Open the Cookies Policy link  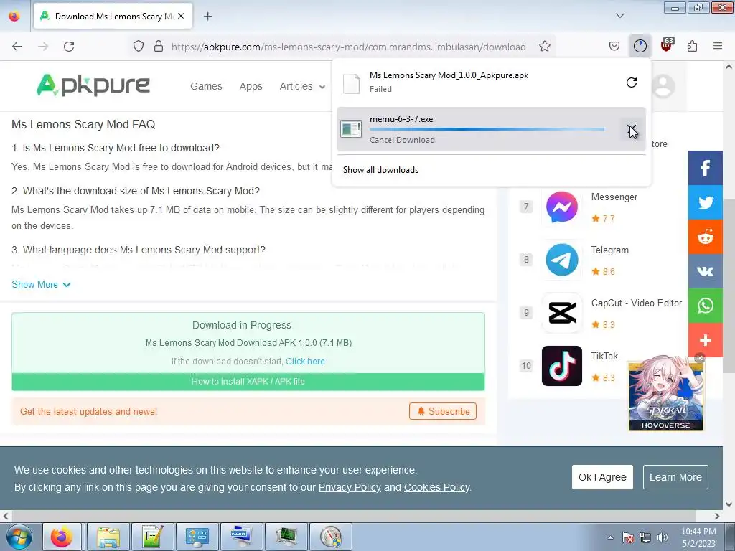click(x=437, y=487)
